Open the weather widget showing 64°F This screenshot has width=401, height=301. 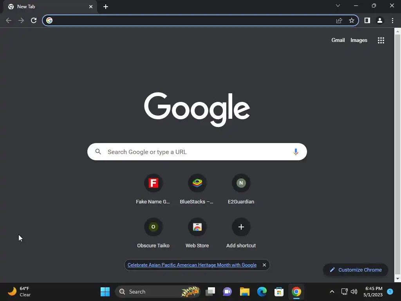point(19,292)
